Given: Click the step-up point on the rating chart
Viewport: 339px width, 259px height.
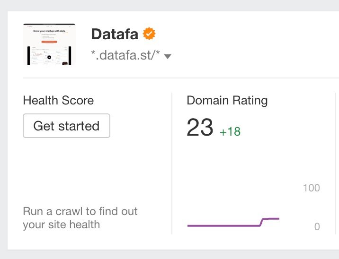Looking at the screenshot, I should click(x=262, y=222).
